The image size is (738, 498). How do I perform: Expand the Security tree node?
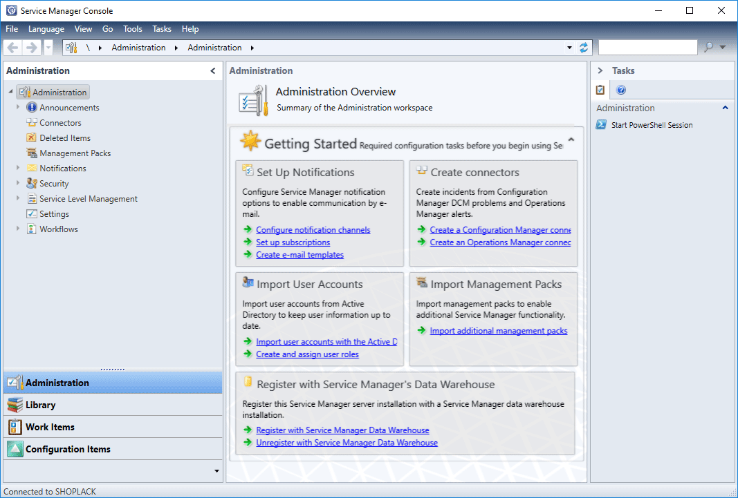(18, 183)
